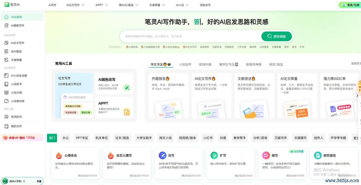Select the 小红书 category tab
The width and height of the screenshot is (361, 185).
point(208,138)
